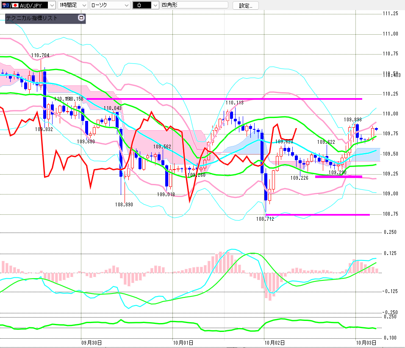Click the 0.100 indicator axis label
405x348 pixels.
[390, 338]
